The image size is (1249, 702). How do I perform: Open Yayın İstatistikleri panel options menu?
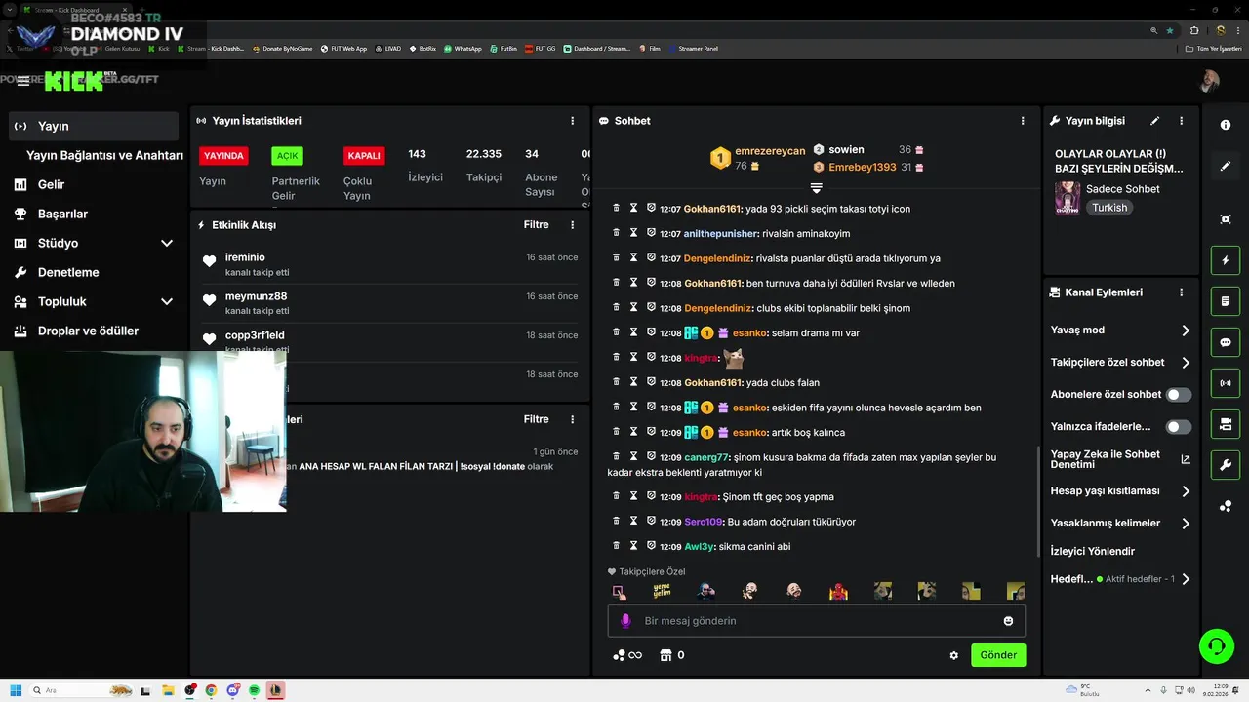(573, 121)
